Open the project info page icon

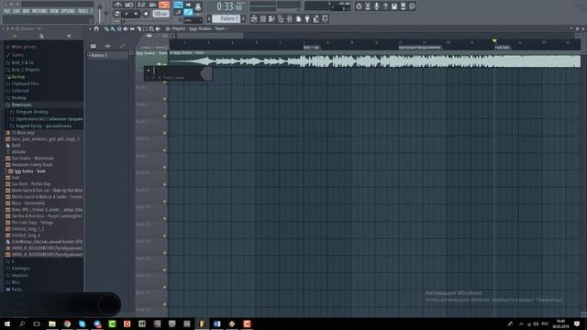[298, 18]
